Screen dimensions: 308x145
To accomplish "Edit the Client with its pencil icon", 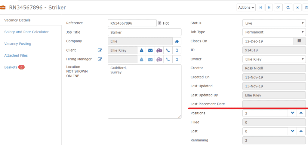I will (x=100, y=50).
